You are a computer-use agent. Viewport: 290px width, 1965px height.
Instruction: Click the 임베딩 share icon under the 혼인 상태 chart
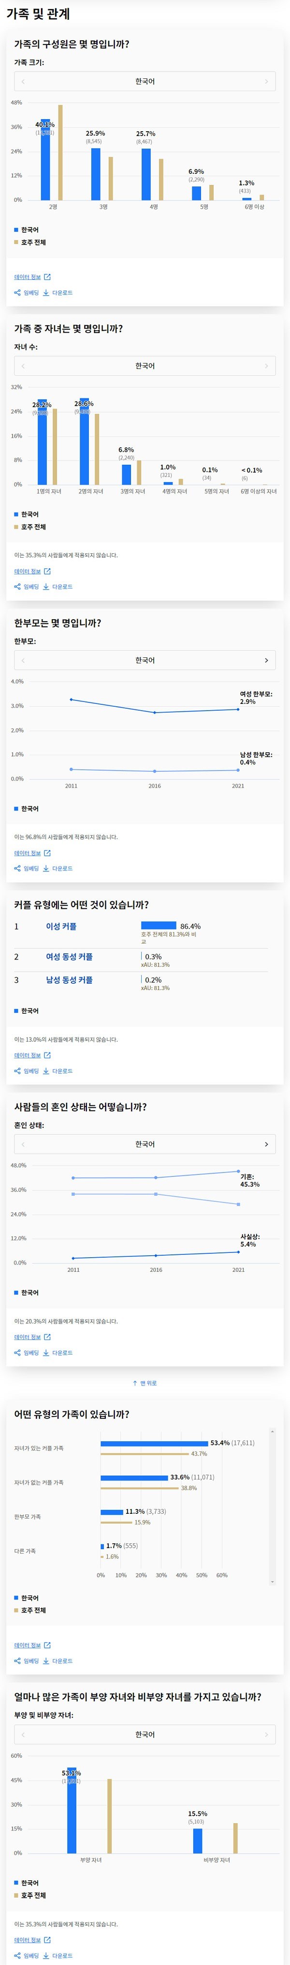click(17, 1353)
